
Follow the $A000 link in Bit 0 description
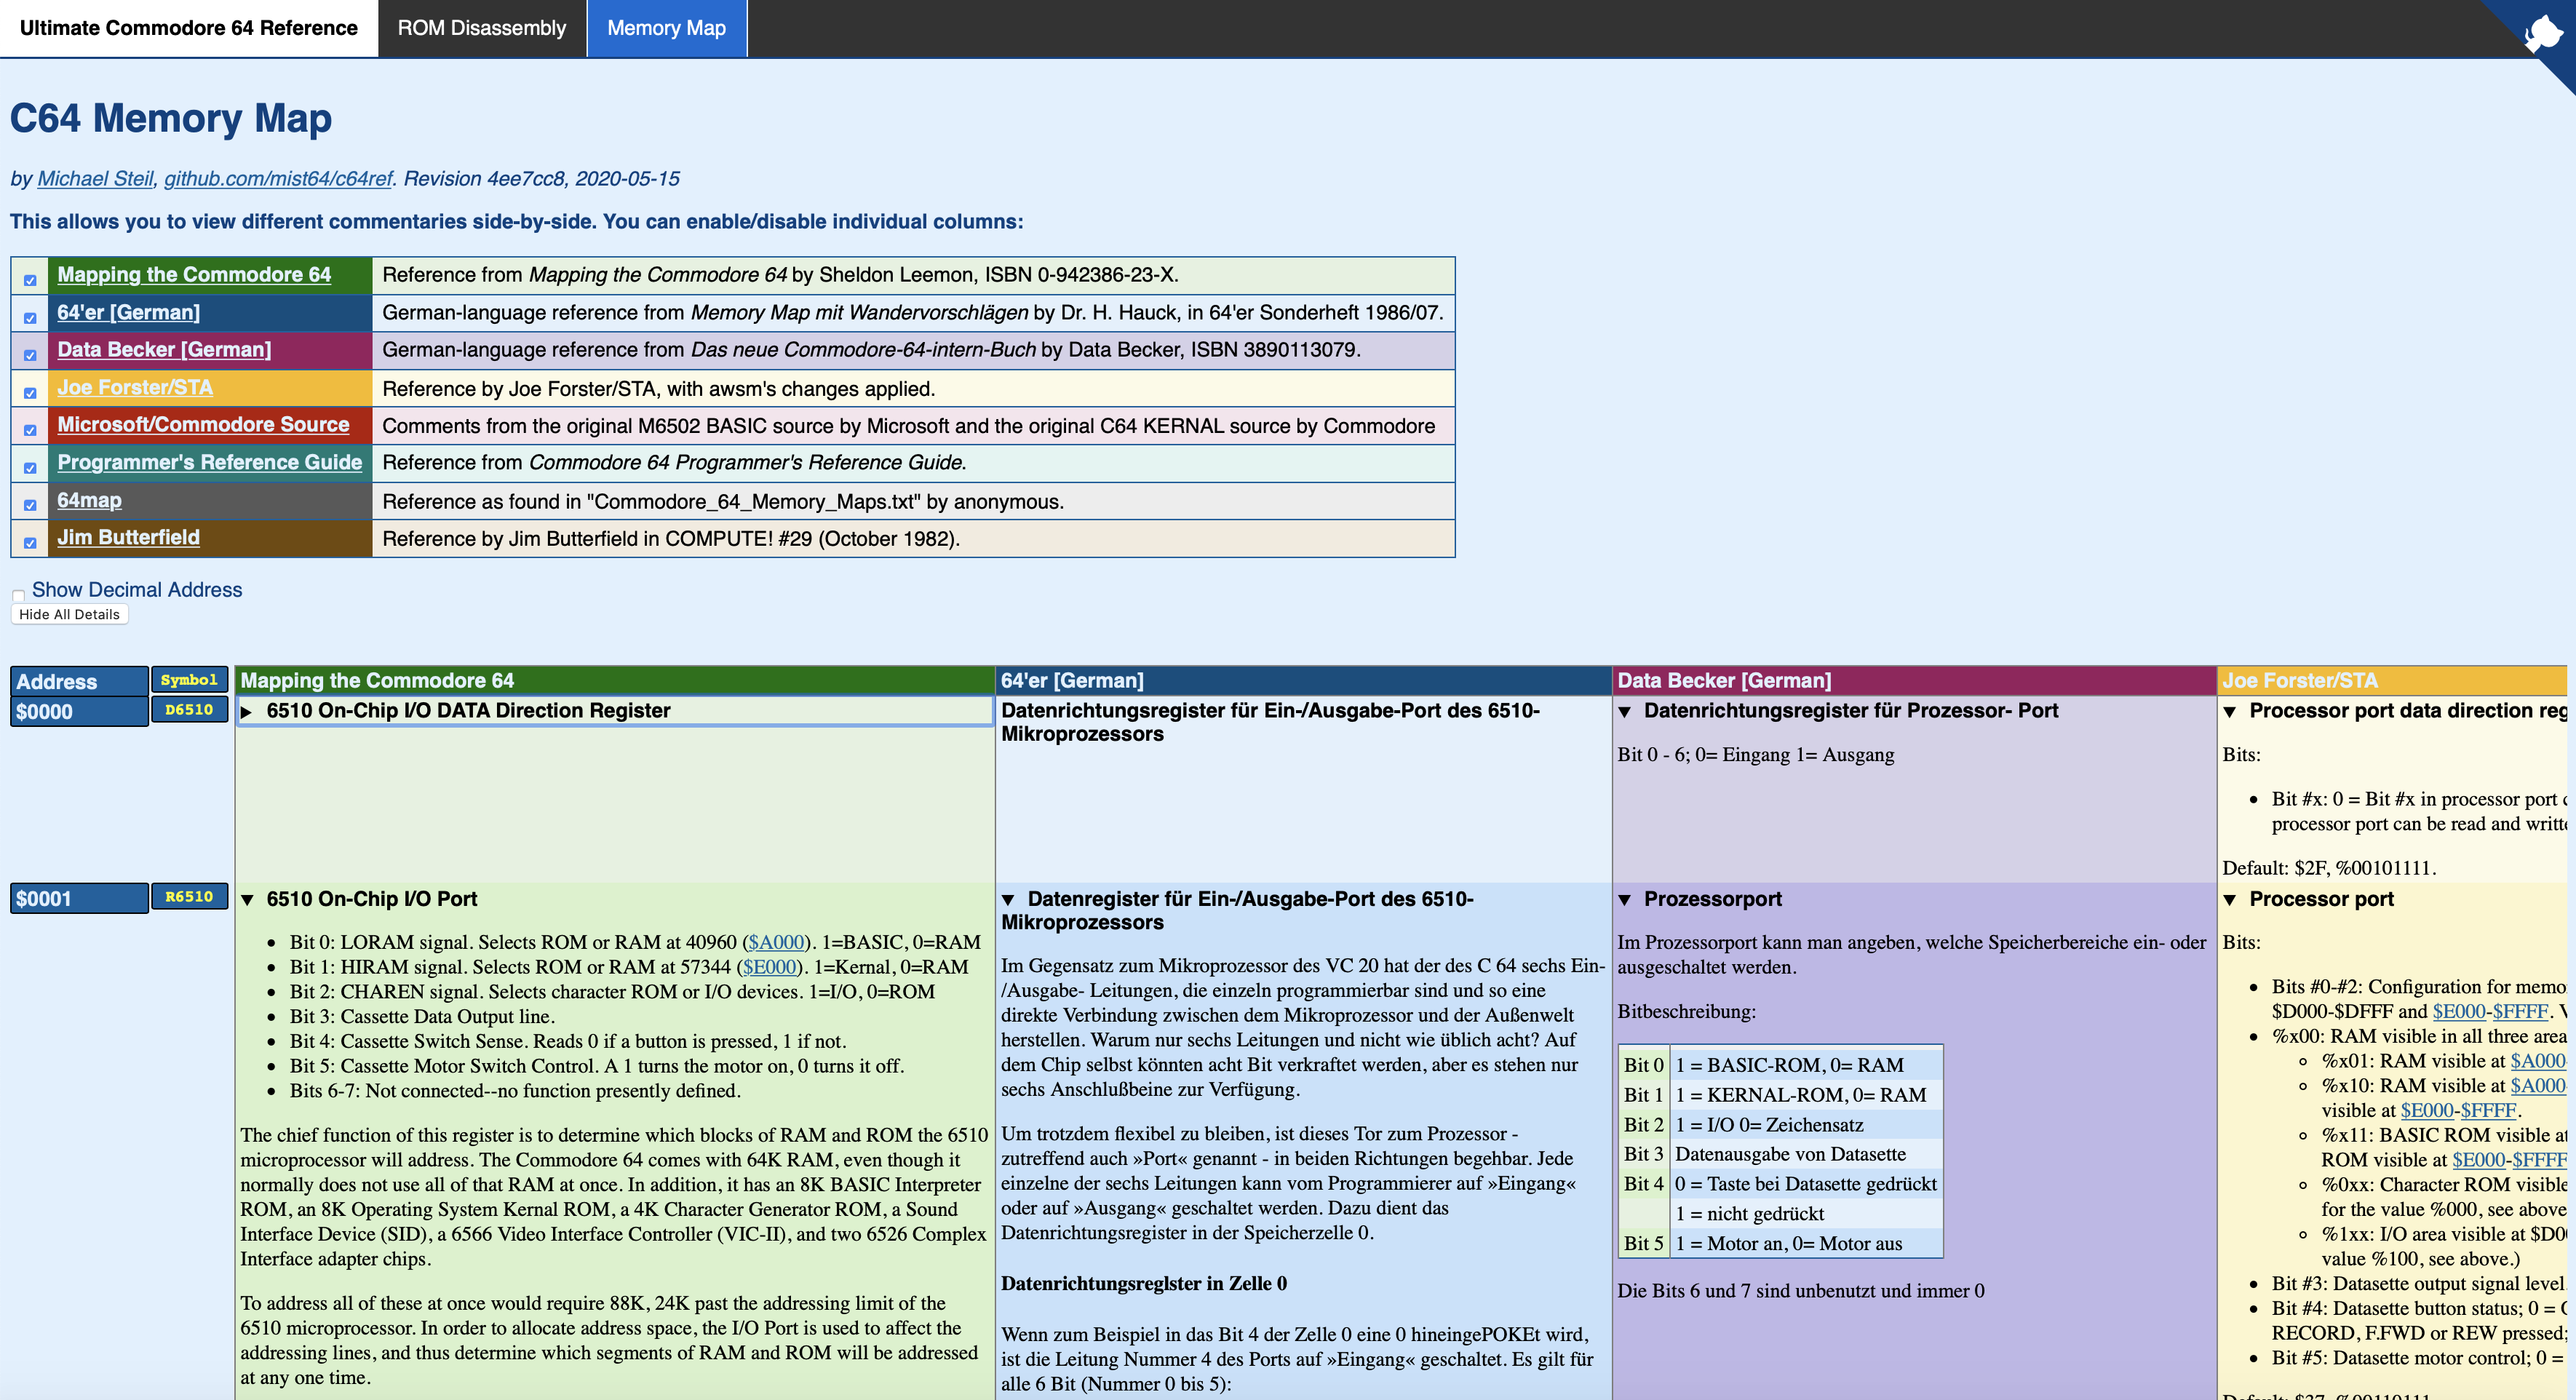(776, 942)
